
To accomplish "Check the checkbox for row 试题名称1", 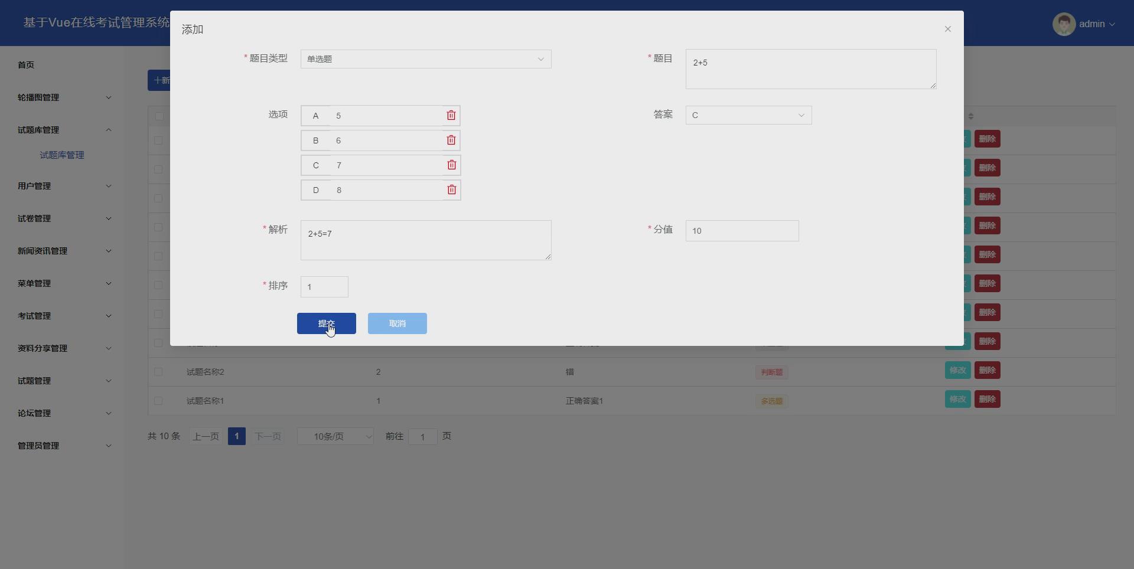I will [x=158, y=401].
